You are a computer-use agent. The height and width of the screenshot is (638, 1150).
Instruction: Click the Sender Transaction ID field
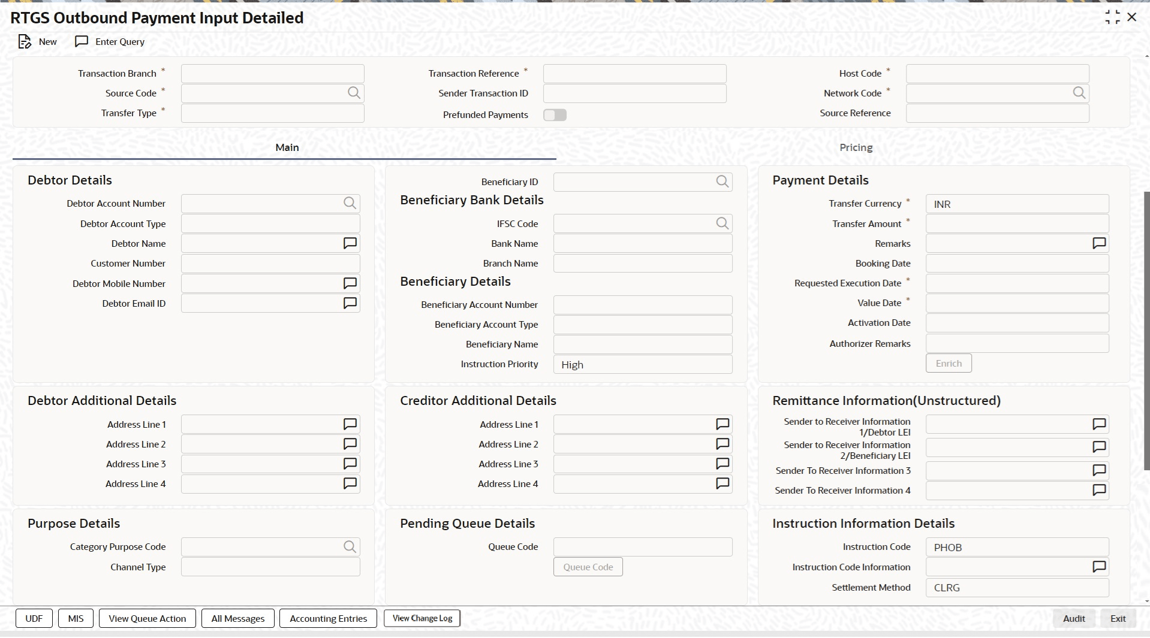634,93
